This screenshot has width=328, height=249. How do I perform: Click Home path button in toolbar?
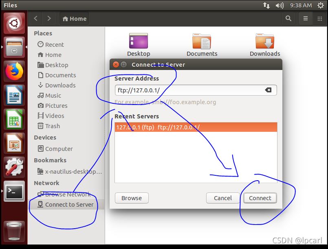coord(75,19)
